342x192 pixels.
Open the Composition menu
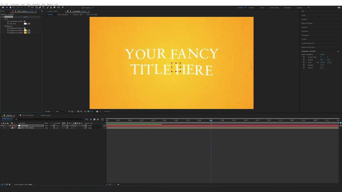click(14, 4)
